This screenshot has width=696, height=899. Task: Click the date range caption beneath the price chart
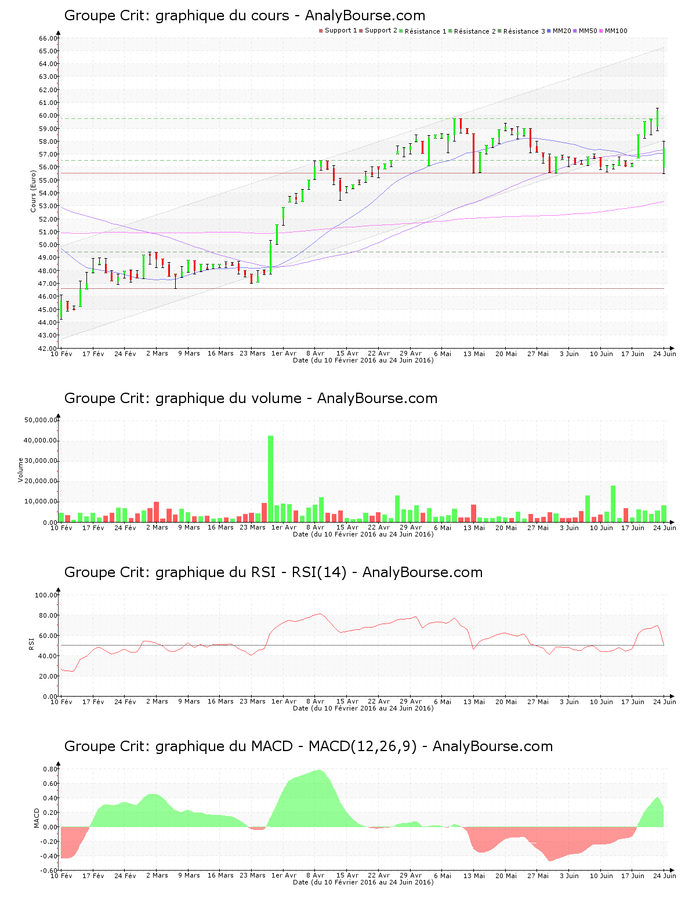(x=363, y=360)
